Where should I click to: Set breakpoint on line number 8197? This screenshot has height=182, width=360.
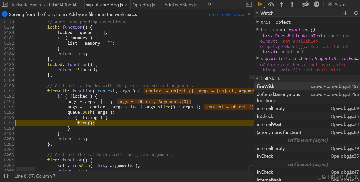pos(9,123)
